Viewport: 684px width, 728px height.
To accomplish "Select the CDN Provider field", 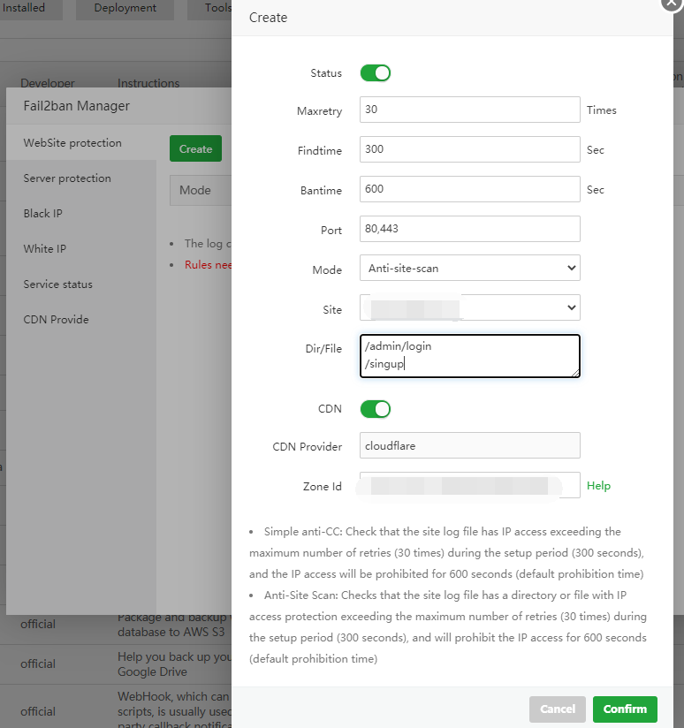I will [x=469, y=445].
